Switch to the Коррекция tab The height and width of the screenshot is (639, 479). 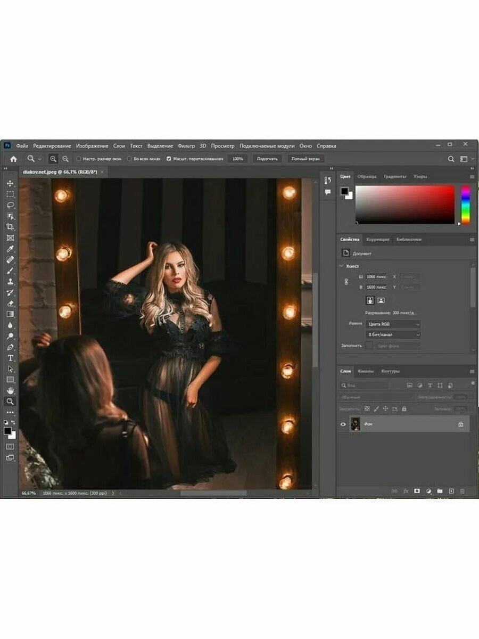click(x=377, y=240)
